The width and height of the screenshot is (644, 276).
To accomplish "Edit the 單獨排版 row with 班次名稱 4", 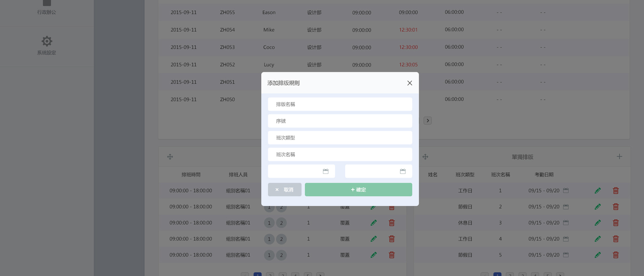I will pyautogui.click(x=597, y=239).
